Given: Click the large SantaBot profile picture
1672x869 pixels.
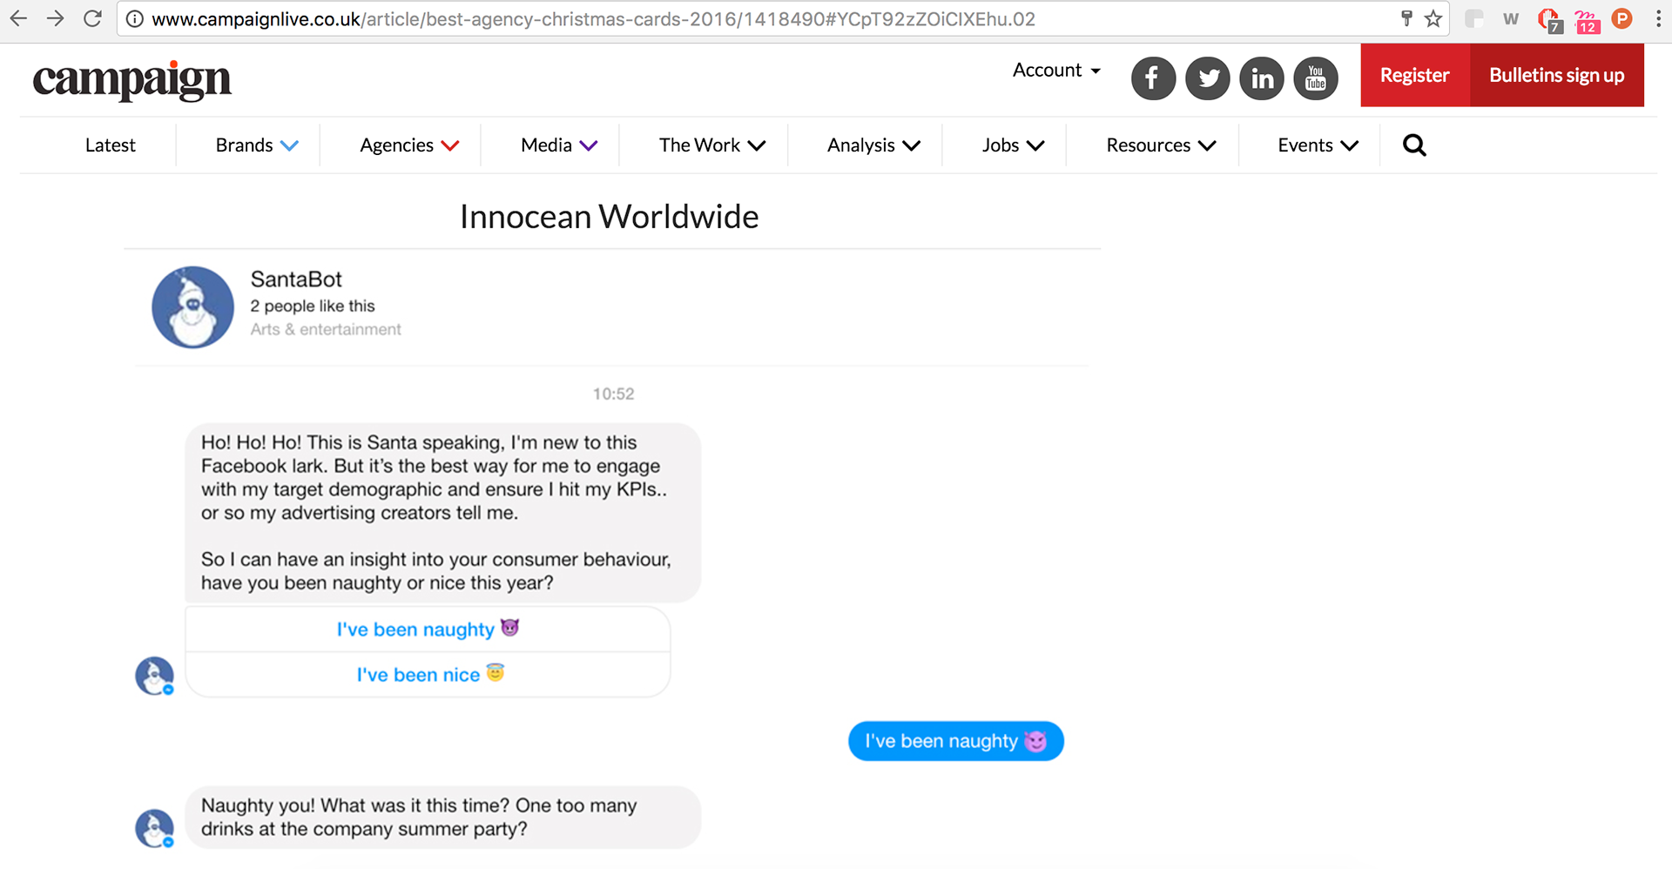Looking at the screenshot, I should coord(192,307).
